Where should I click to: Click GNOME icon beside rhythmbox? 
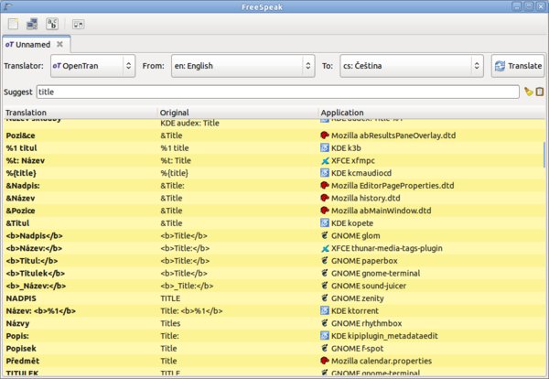click(325, 323)
